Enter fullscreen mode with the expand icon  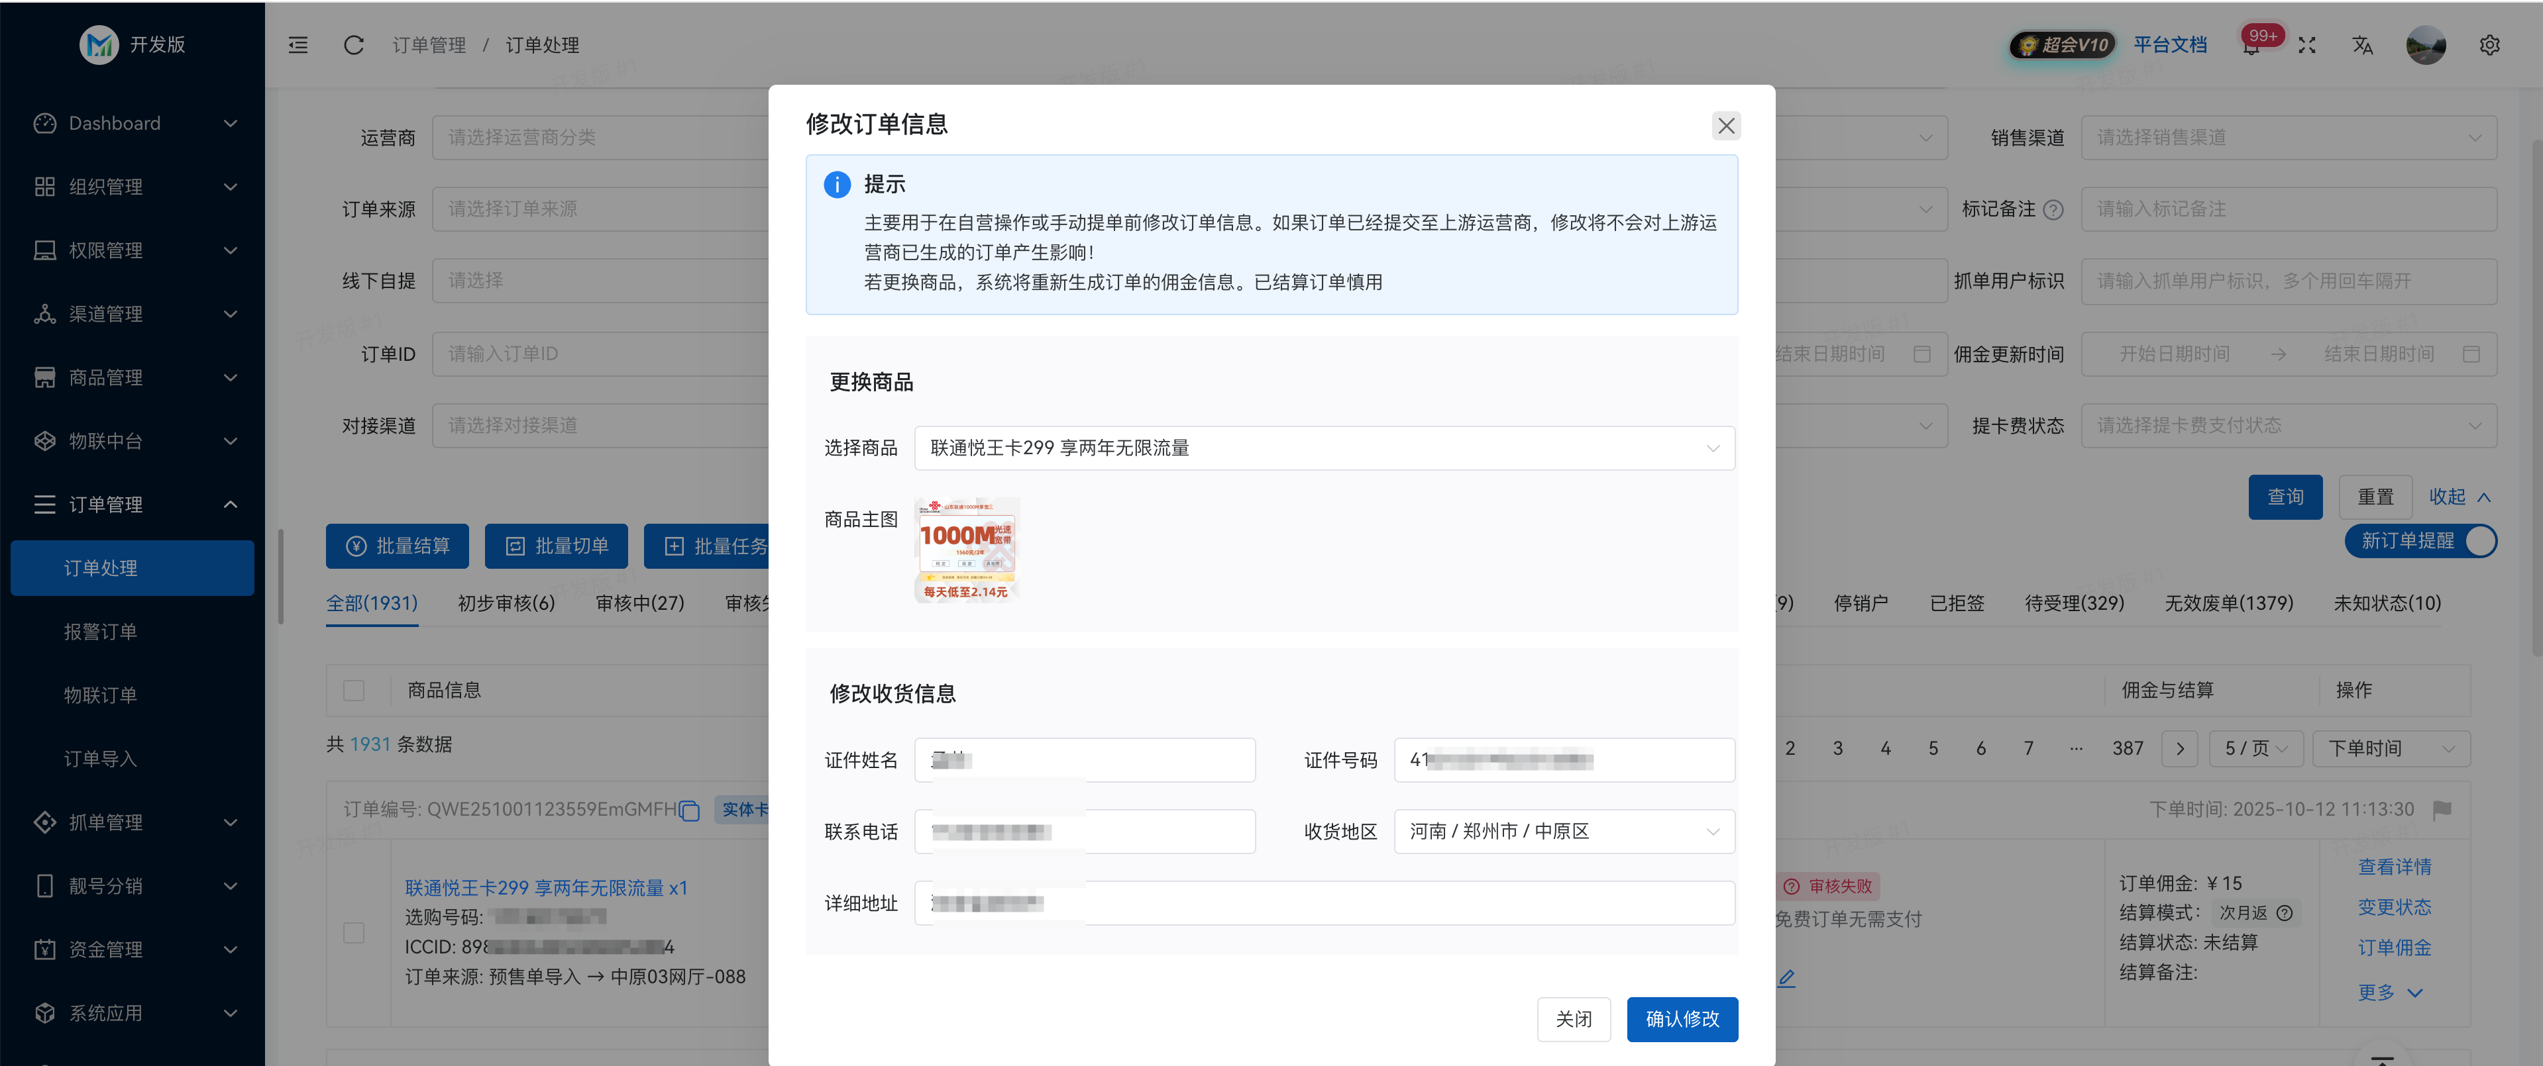(2307, 46)
